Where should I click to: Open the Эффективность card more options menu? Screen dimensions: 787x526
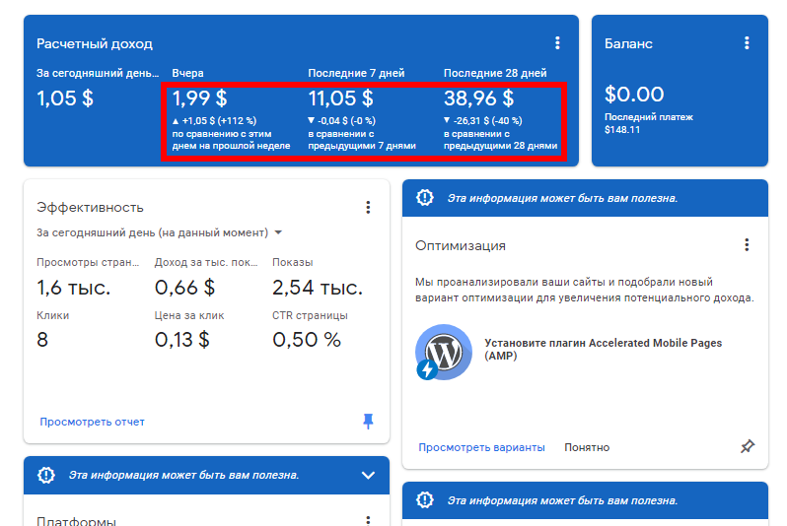pyautogui.click(x=368, y=207)
